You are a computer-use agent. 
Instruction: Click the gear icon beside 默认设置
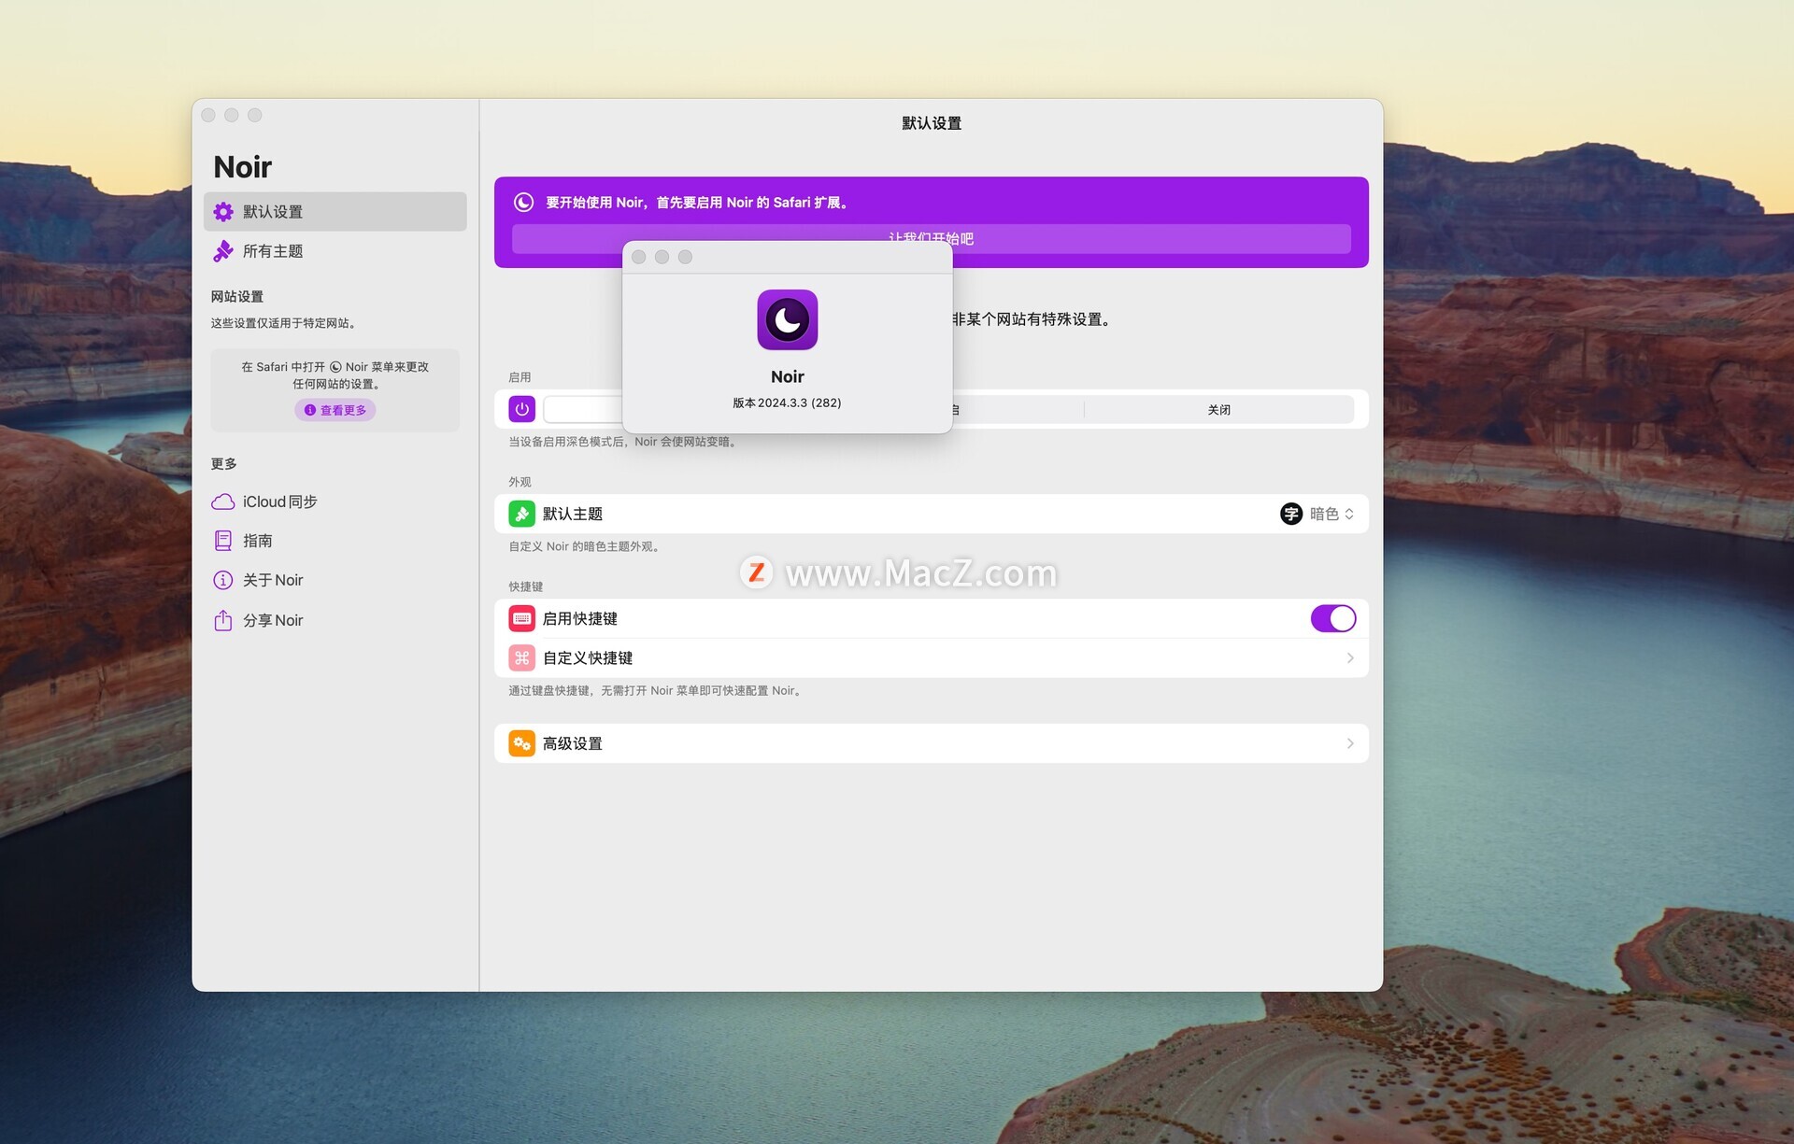pyautogui.click(x=223, y=212)
